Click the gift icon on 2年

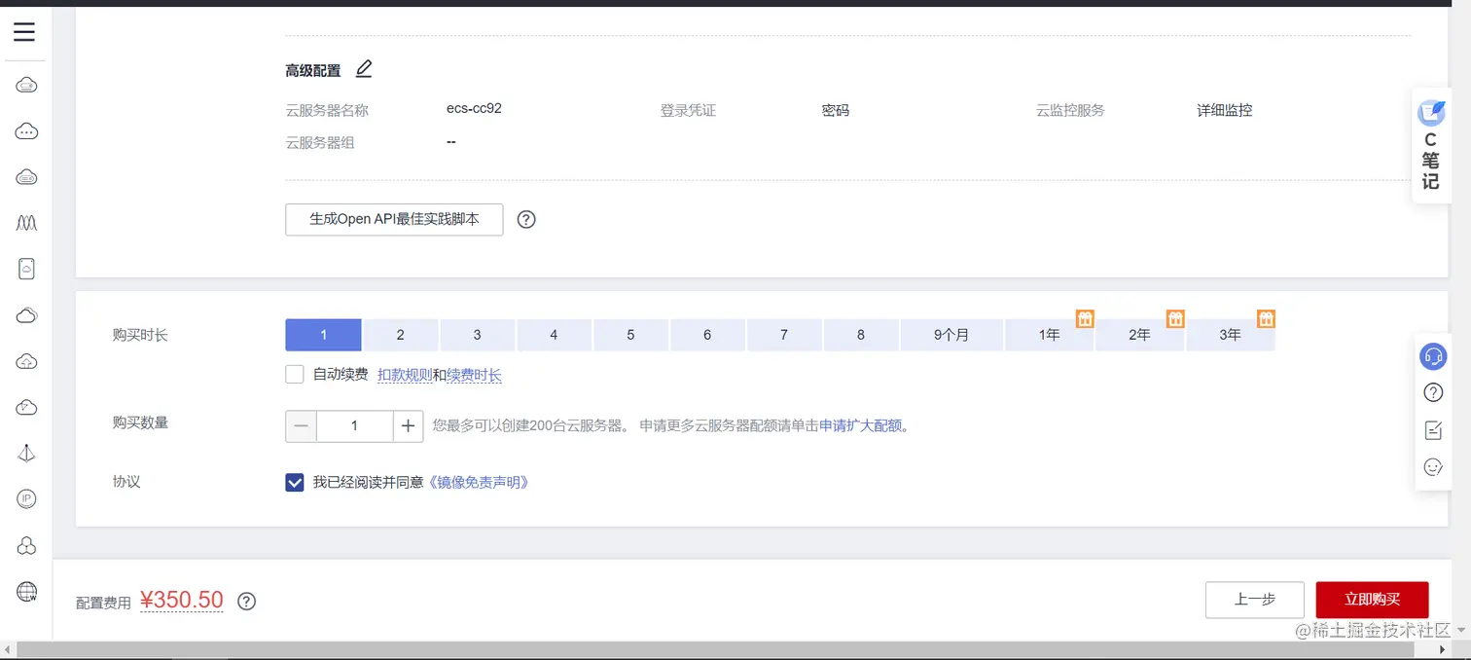point(1175,318)
